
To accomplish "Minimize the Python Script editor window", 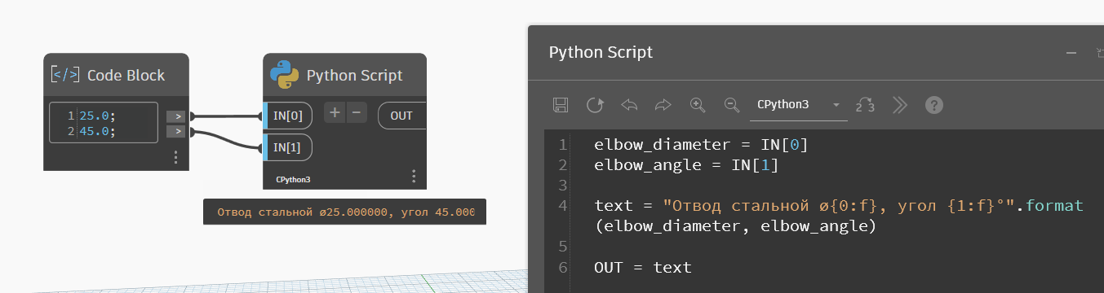I will coord(1071,52).
